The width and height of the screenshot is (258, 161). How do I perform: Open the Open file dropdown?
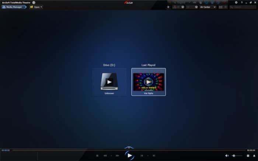point(36,7)
